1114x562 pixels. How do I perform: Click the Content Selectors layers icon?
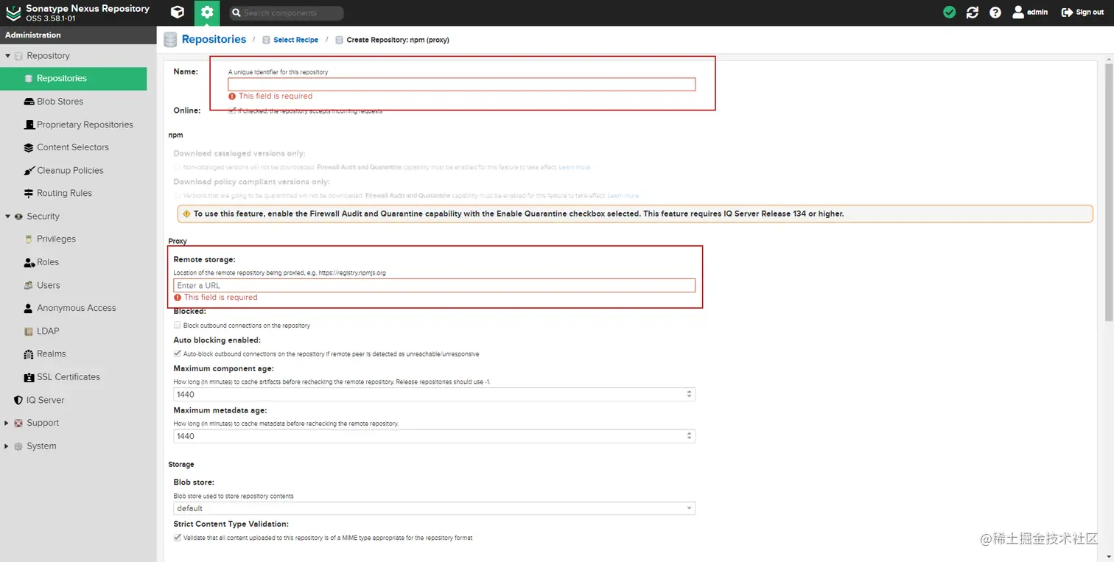29,147
